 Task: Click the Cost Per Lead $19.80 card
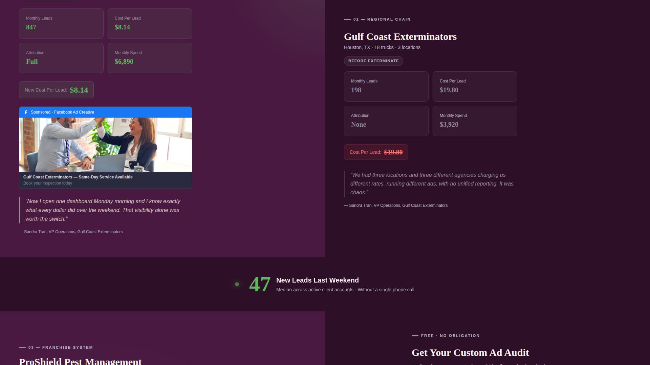[x=475, y=87]
